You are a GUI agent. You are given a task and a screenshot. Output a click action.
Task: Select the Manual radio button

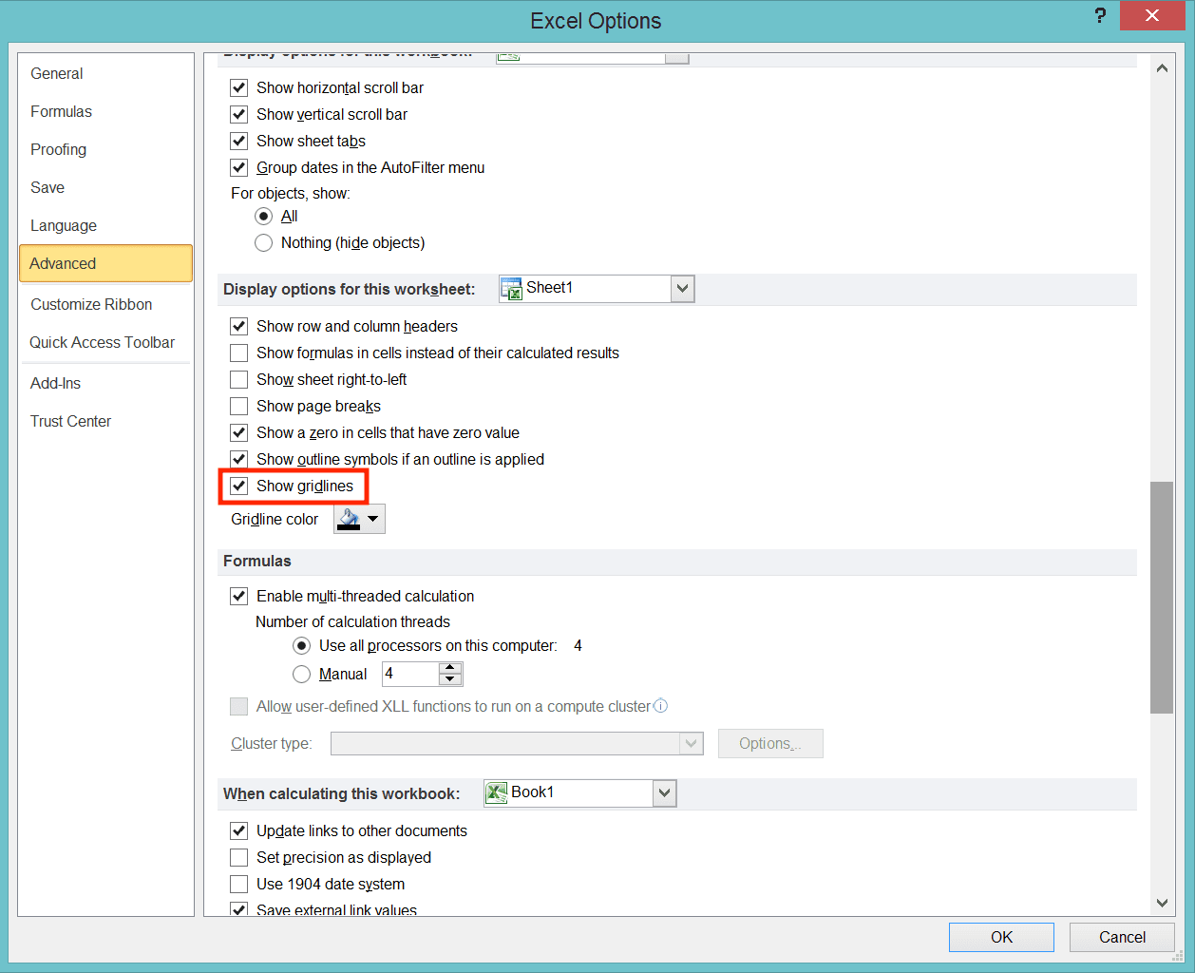click(x=301, y=674)
